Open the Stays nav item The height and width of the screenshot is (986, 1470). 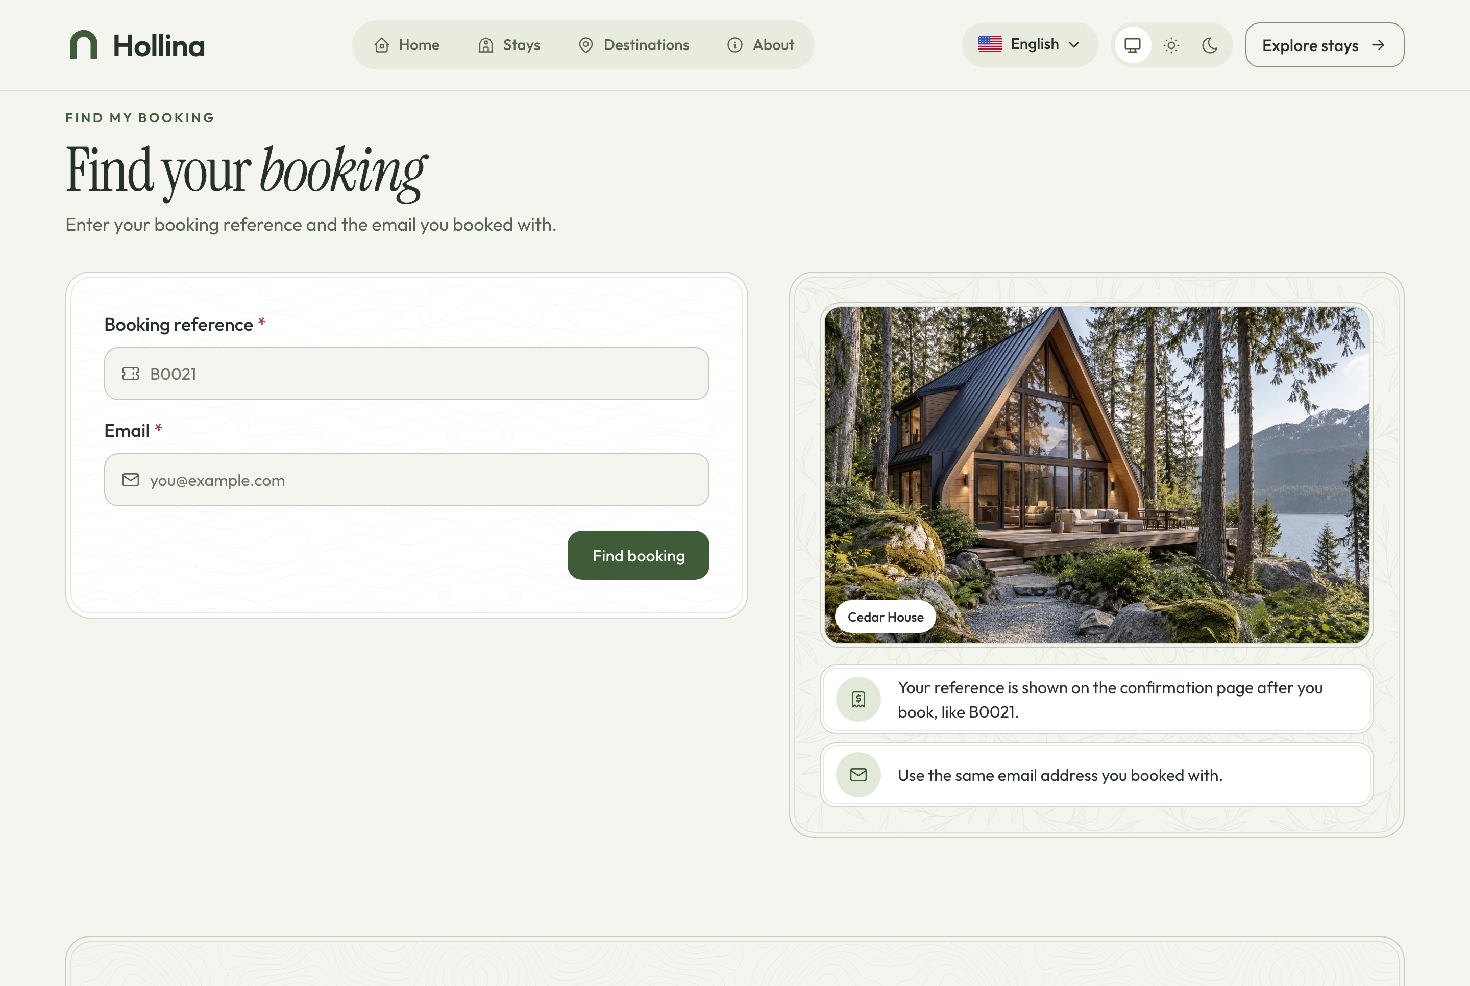click(509, 45)
